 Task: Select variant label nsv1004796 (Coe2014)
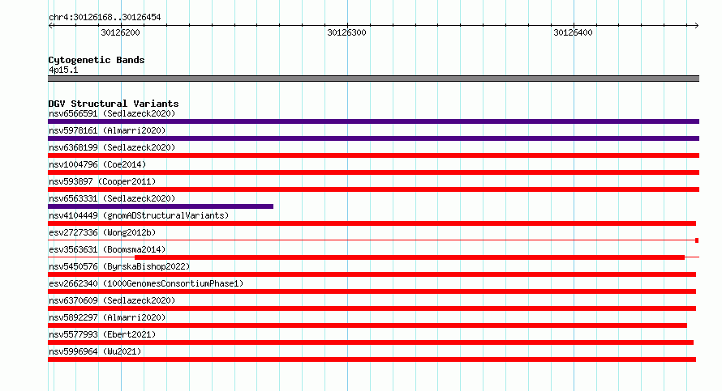pyautogui.click(x=97, y=164)
